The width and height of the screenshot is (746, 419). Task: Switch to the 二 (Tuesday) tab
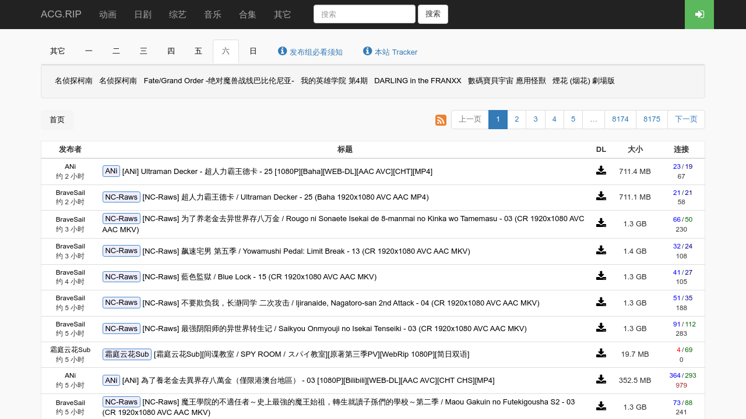(x=116, y=51)
